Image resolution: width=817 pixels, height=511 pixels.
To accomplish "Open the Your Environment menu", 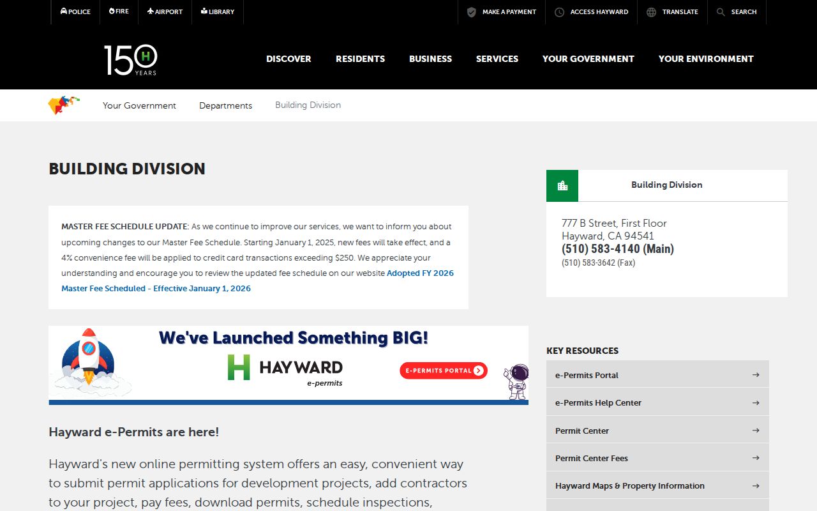I will click(x=706, y=59).
